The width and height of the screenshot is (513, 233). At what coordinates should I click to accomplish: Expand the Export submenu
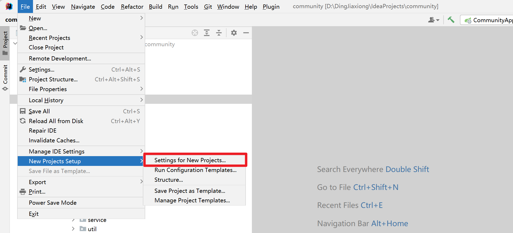pos(81,182)
